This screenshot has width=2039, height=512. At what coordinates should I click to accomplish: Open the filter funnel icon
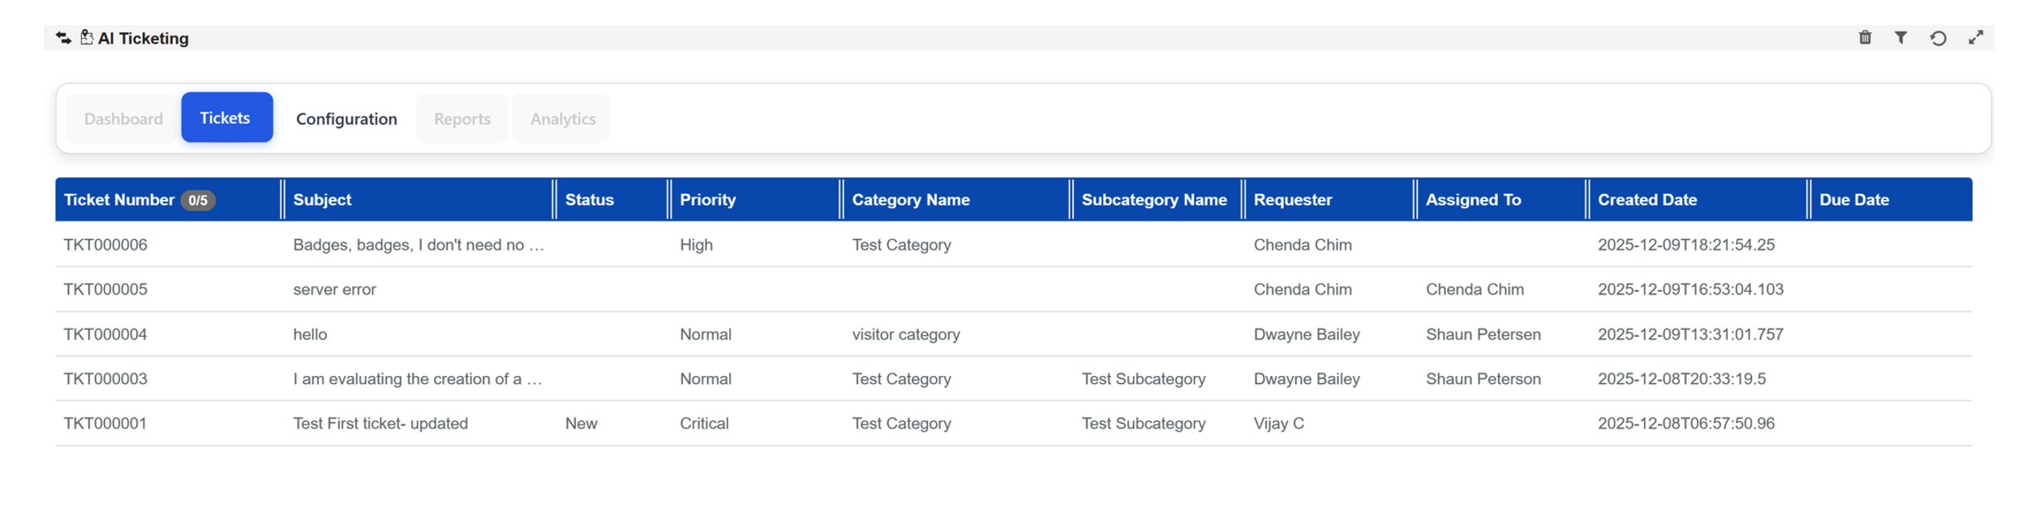1900,38
